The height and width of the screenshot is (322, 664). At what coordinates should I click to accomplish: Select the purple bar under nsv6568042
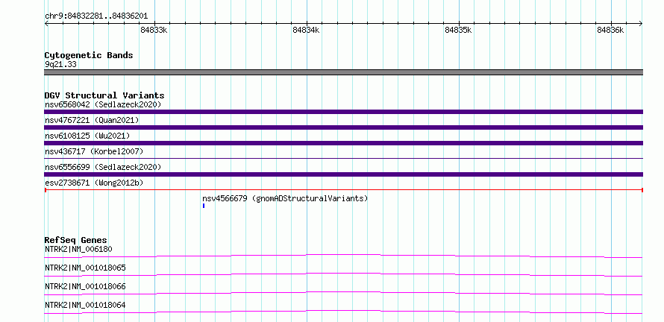tap(343, 112)
